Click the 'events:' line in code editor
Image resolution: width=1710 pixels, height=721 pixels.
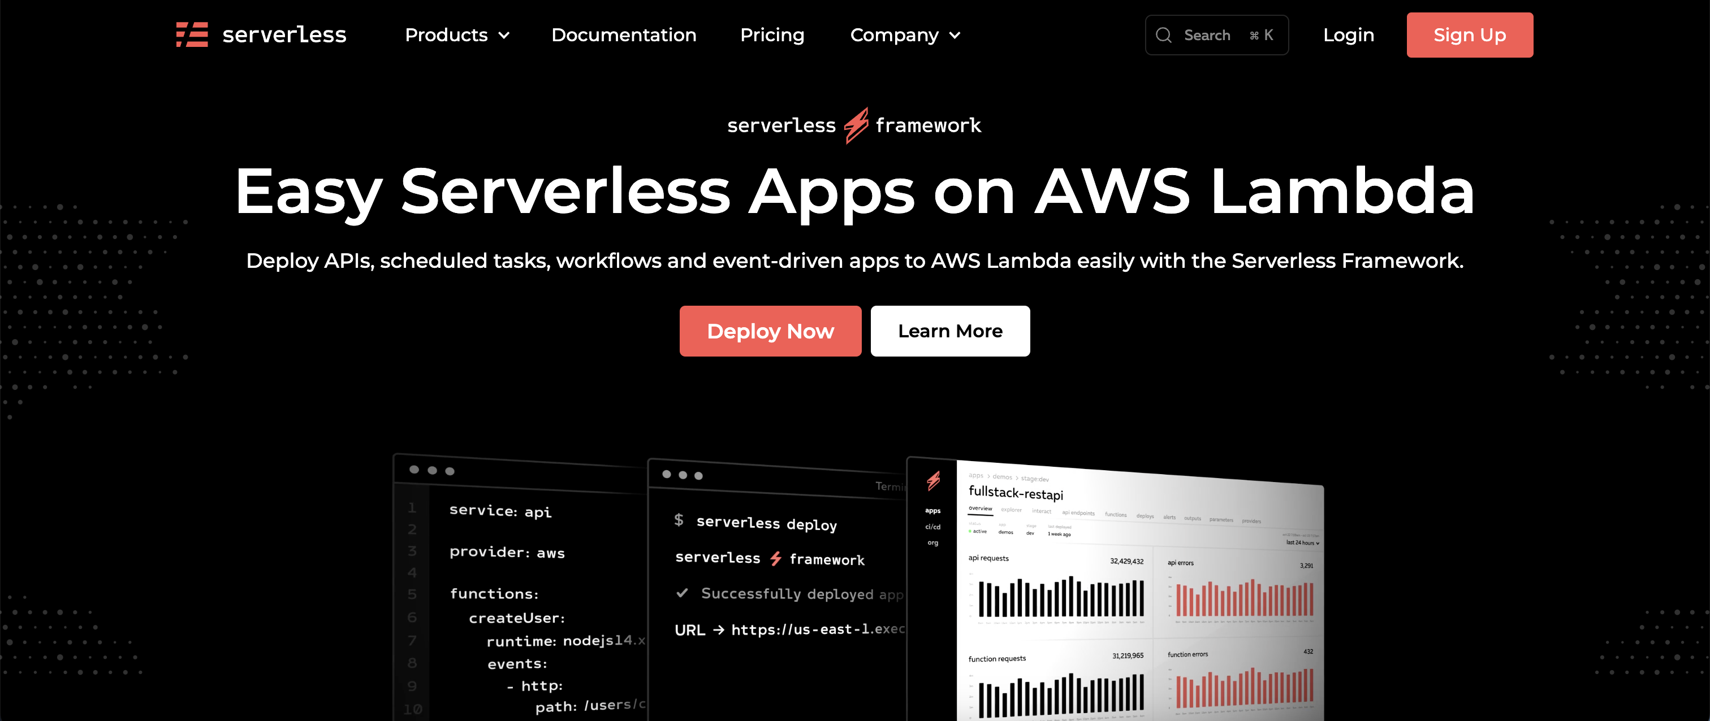tap(517, 663)
